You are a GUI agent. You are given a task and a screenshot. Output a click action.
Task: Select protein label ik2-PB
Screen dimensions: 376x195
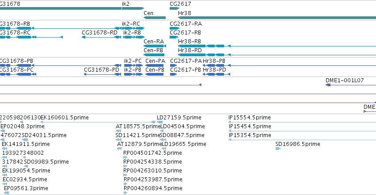coord(133,70)
